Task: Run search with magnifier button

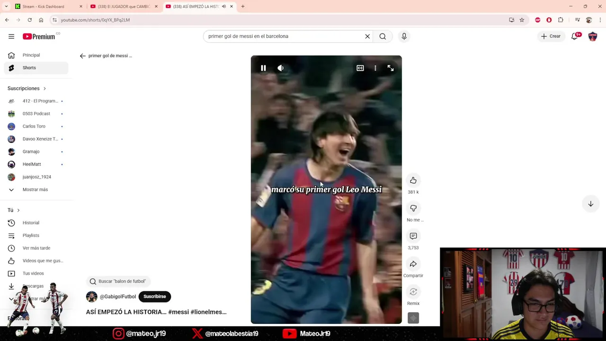Action: tap(383, 36)
